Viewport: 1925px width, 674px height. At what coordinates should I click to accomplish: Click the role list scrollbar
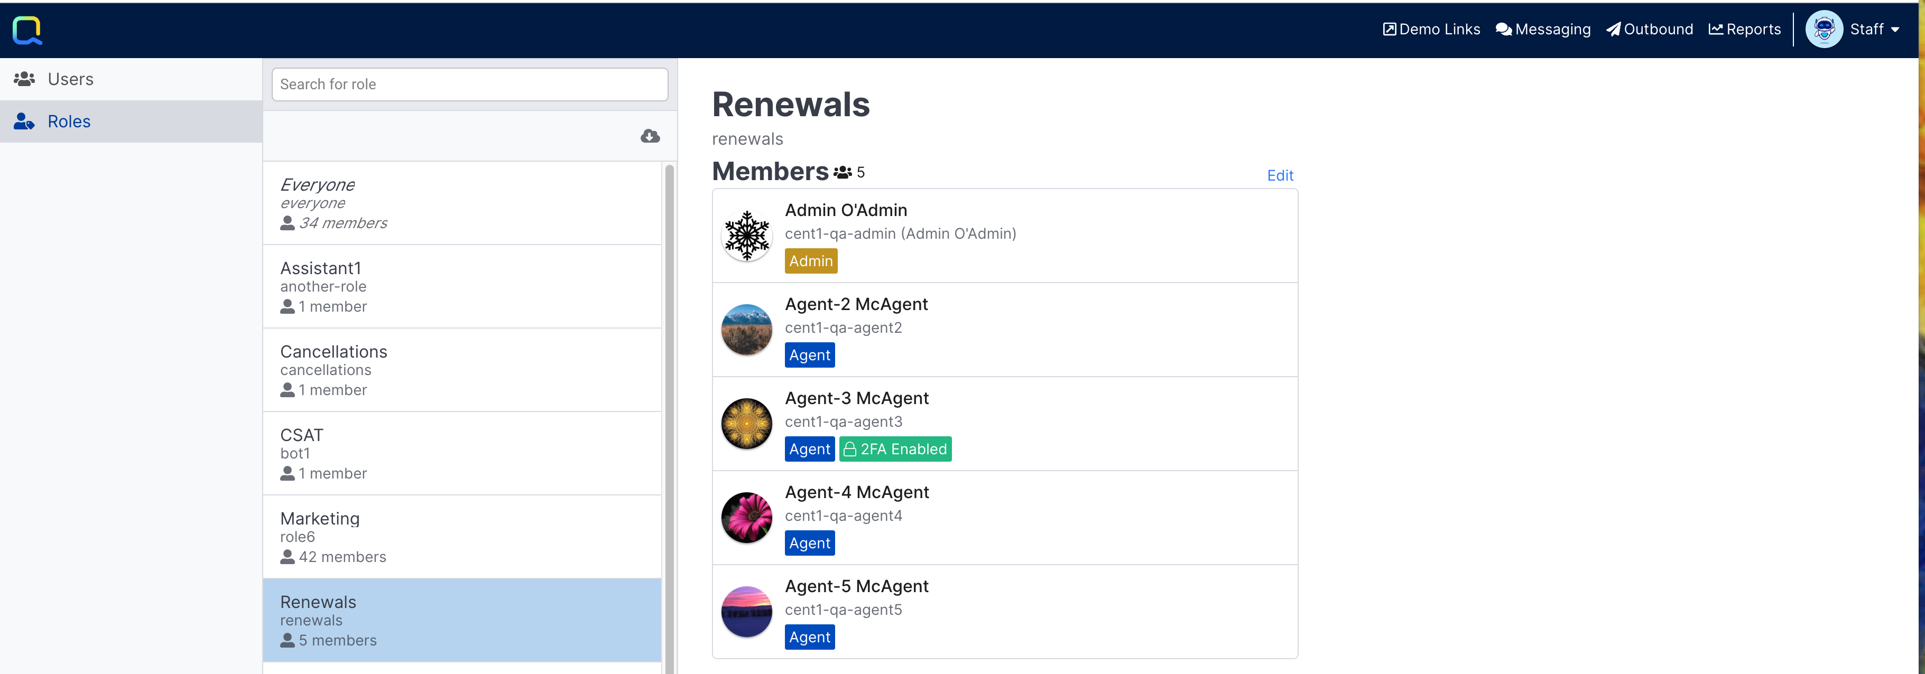click(669, 418)
